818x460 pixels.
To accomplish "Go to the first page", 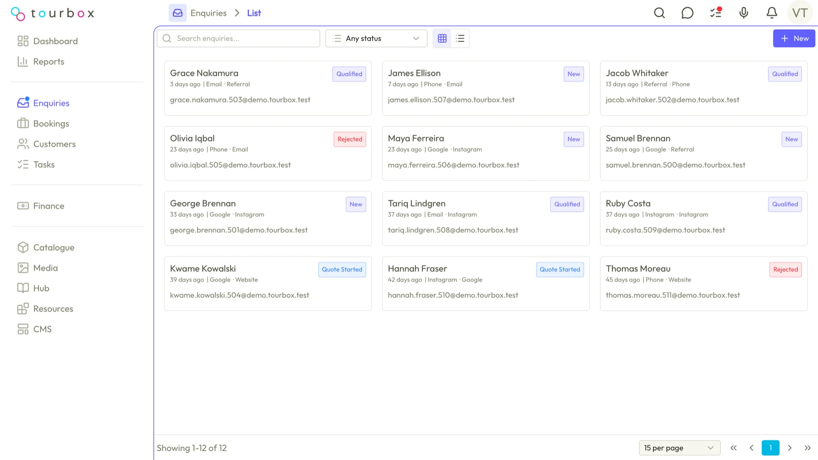I will click(733, 448).
